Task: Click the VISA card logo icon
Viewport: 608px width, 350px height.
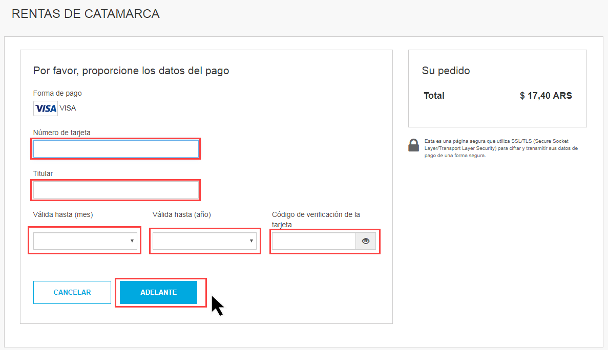Action: tap(46, 108)
